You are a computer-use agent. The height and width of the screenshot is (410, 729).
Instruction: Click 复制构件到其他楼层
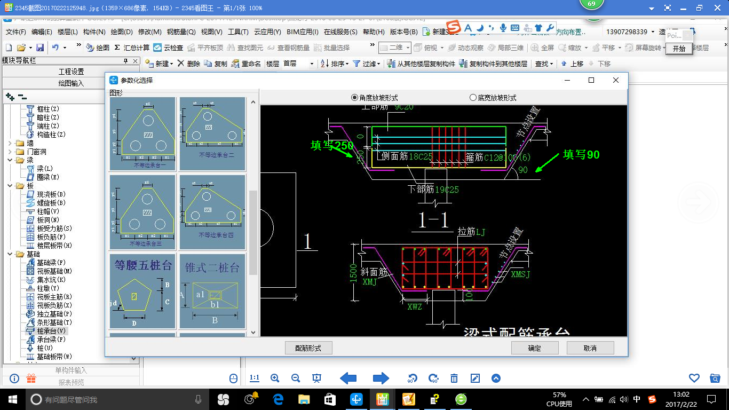(493, 64)
